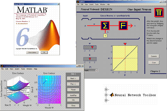Screen dimensions: 167x111
Task: Click Show License in the About MATLAB dialog
Action: pyautogui.click(x=32, y=52)
